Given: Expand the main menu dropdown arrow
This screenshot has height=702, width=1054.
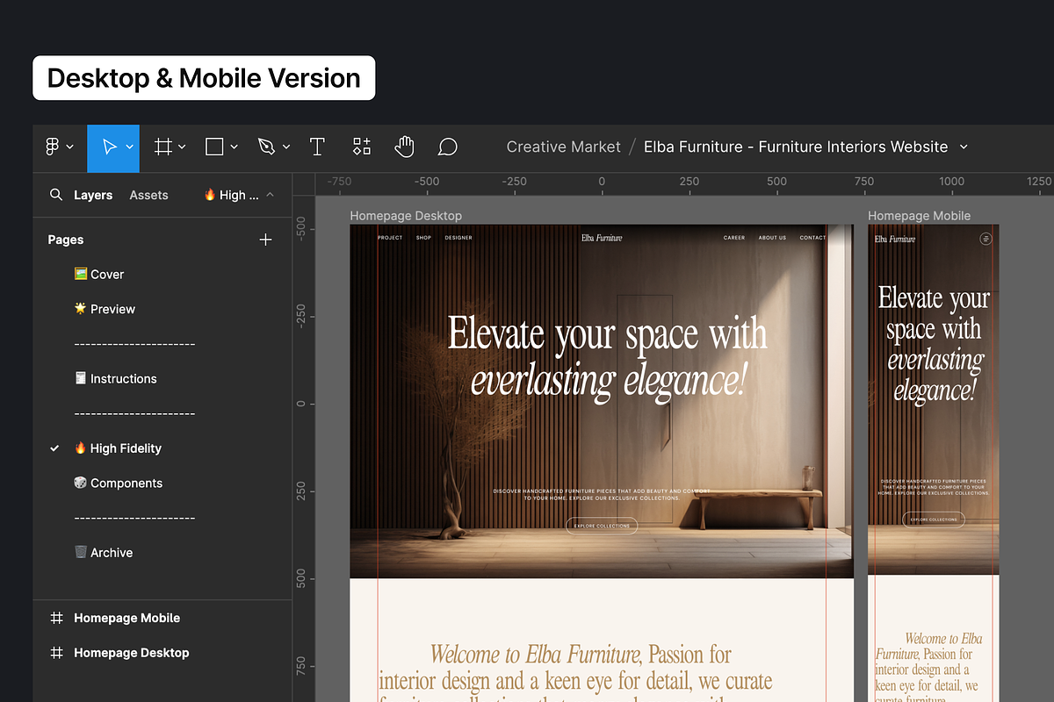Looking at the screenshot, I should coord(70,147).
